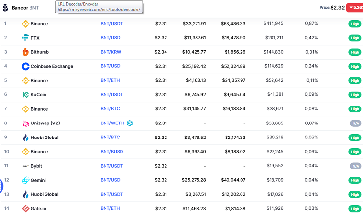This screenshot has height=215, width=363.
Task: Click the Bybit logo icon
Action: (25, 166)
